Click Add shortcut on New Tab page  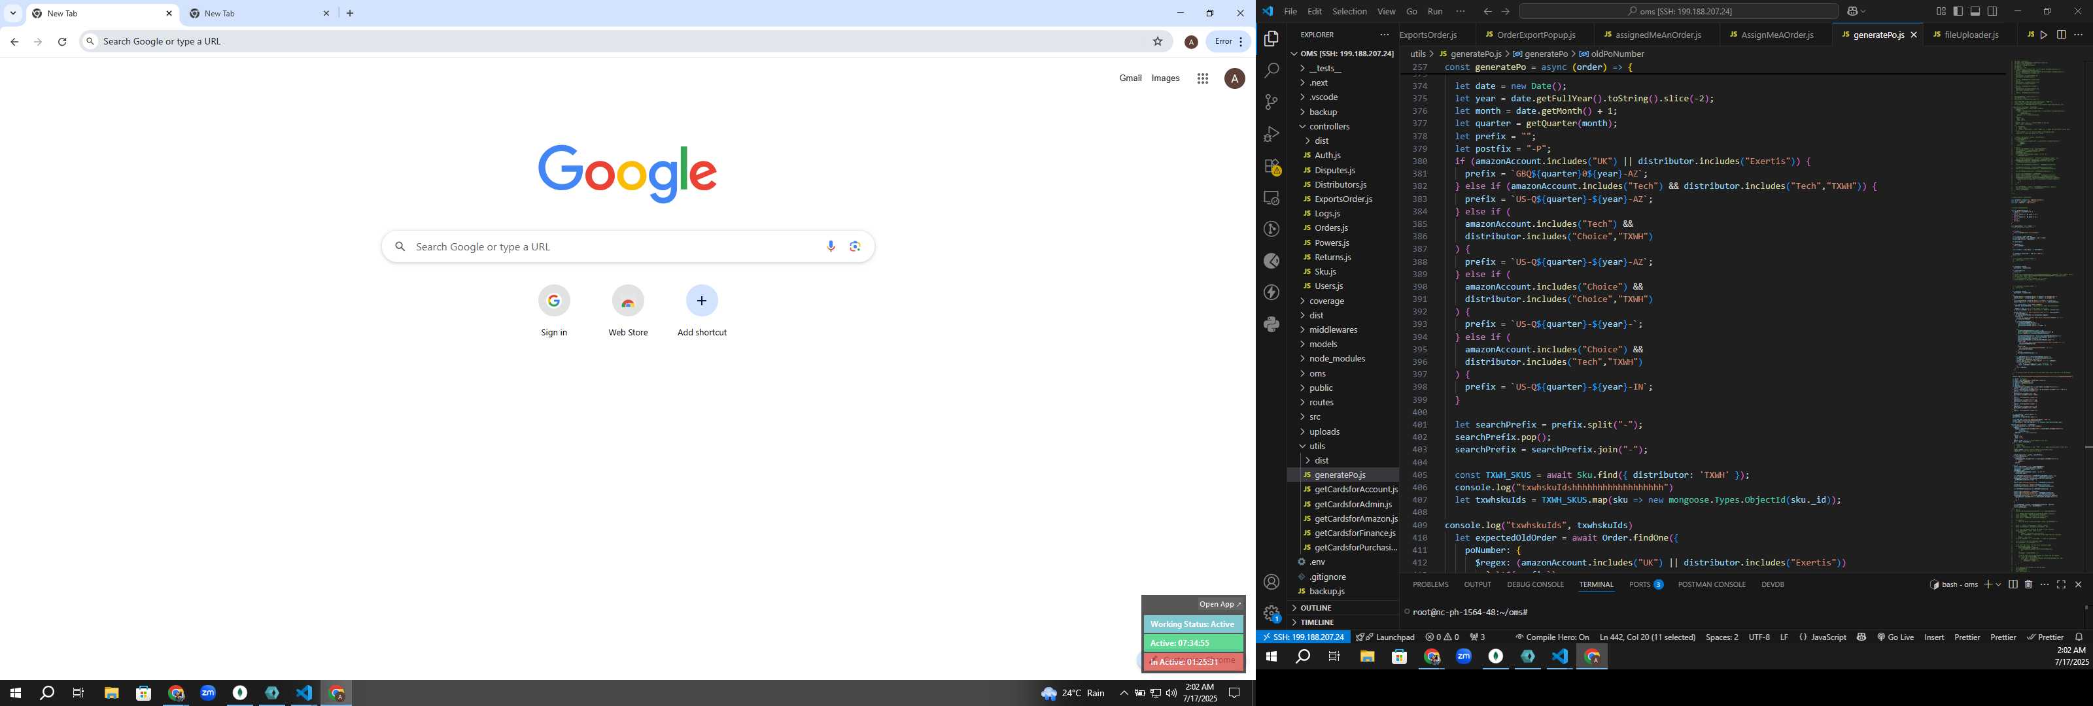coord(702,311)
